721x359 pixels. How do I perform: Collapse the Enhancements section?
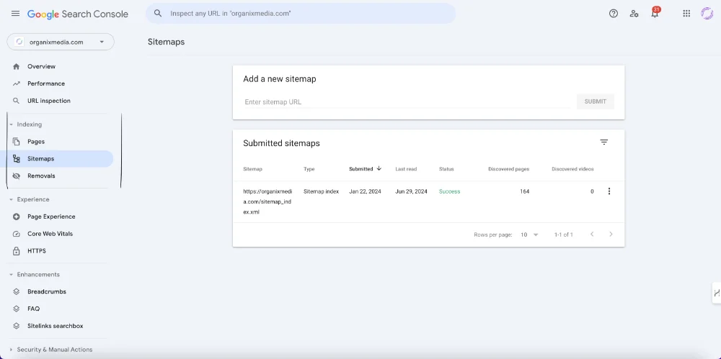[x=11, y=275]
